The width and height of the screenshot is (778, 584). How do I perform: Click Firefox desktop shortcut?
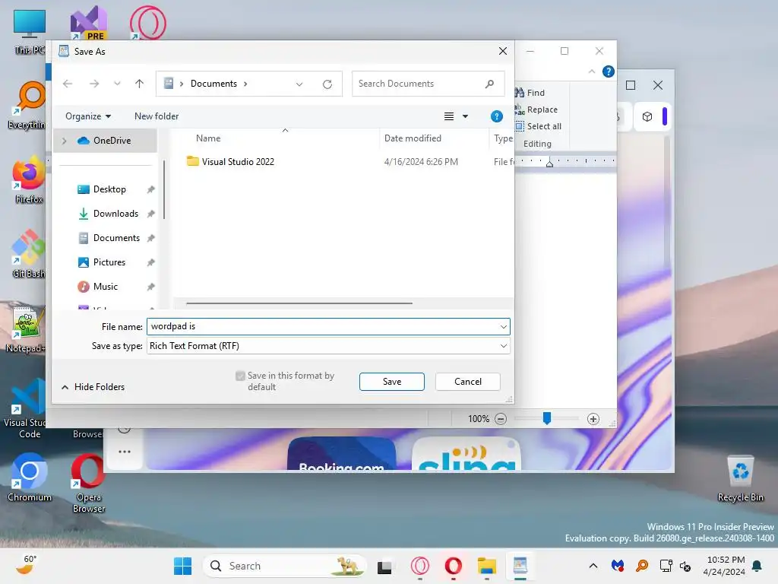click(29, 179)
